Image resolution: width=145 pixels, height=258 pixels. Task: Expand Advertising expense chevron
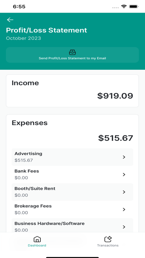click(124, 157)
